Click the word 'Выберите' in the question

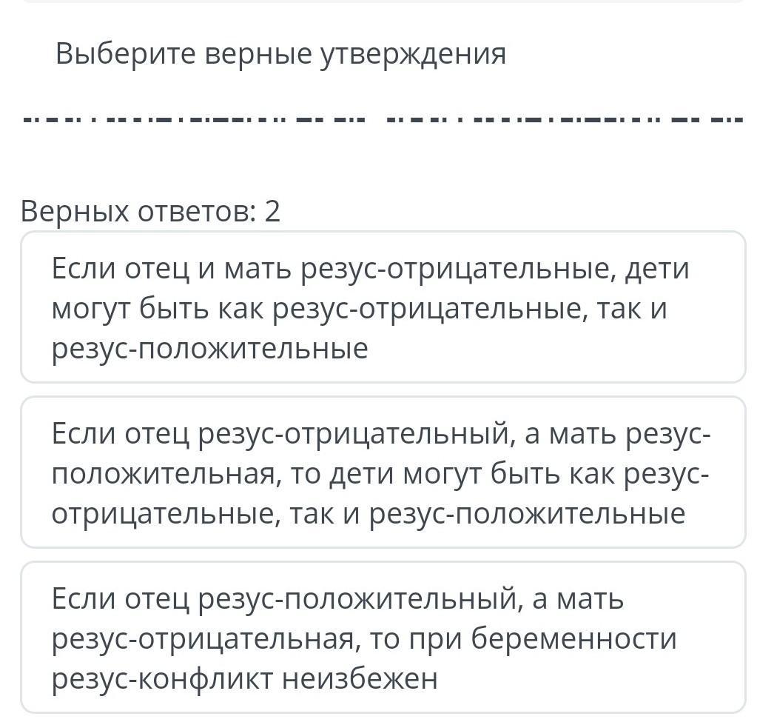coord(125,54)
